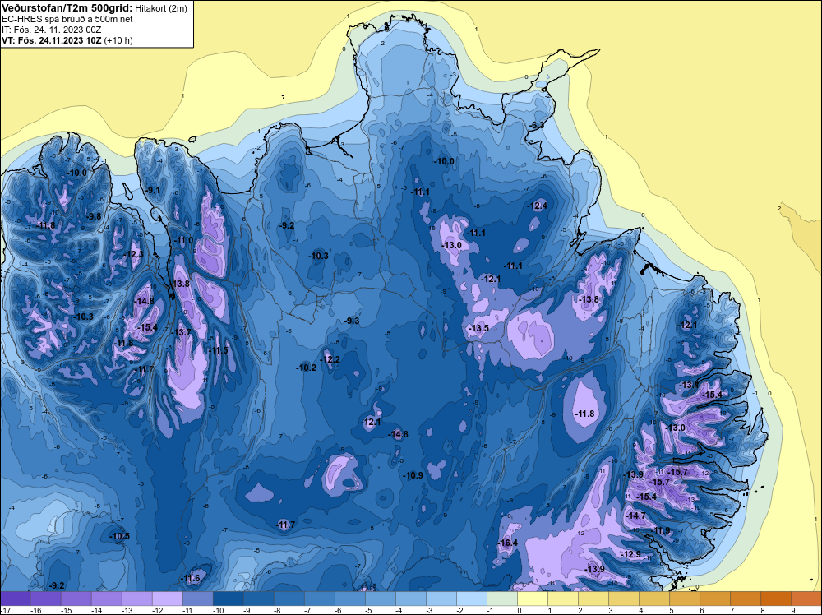Screen dimensions: 822x615
Task: Click the -11.0 temperature reading
Action: click(184, 241)
